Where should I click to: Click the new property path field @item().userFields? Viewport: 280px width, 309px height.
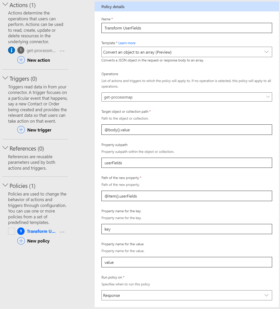(x=187, y=196)
